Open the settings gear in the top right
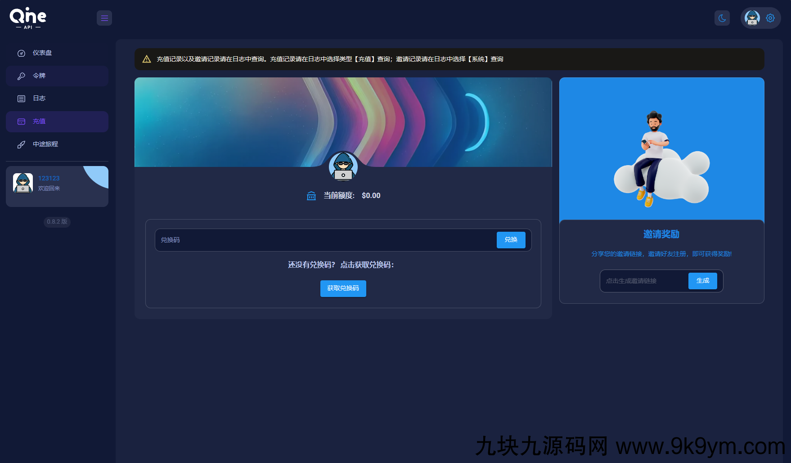791x463 pixels. (770, 18)
